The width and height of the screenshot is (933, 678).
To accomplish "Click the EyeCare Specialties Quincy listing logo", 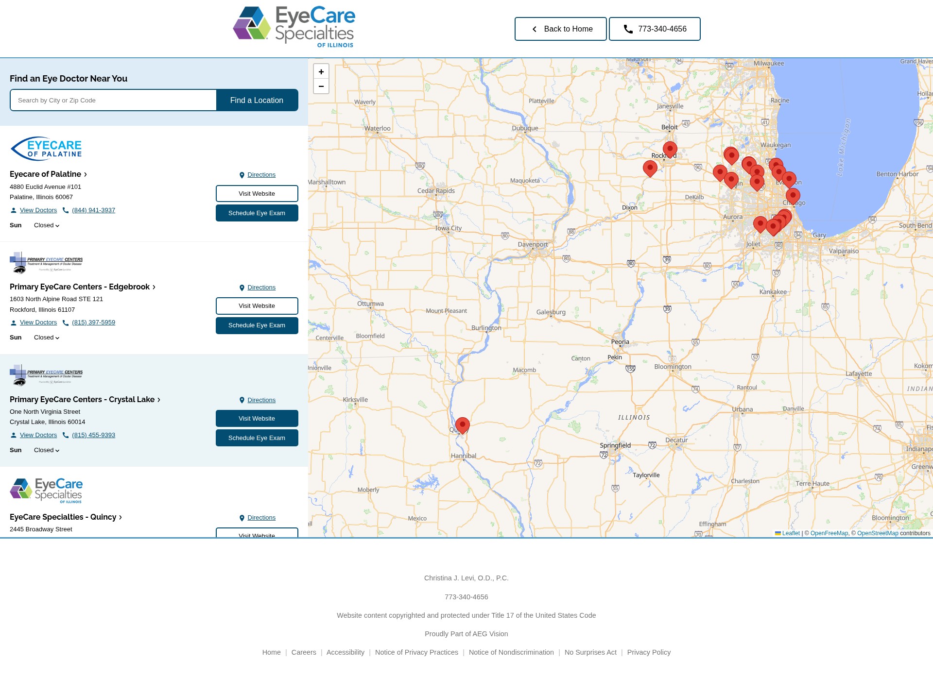I will pos(46,491).
